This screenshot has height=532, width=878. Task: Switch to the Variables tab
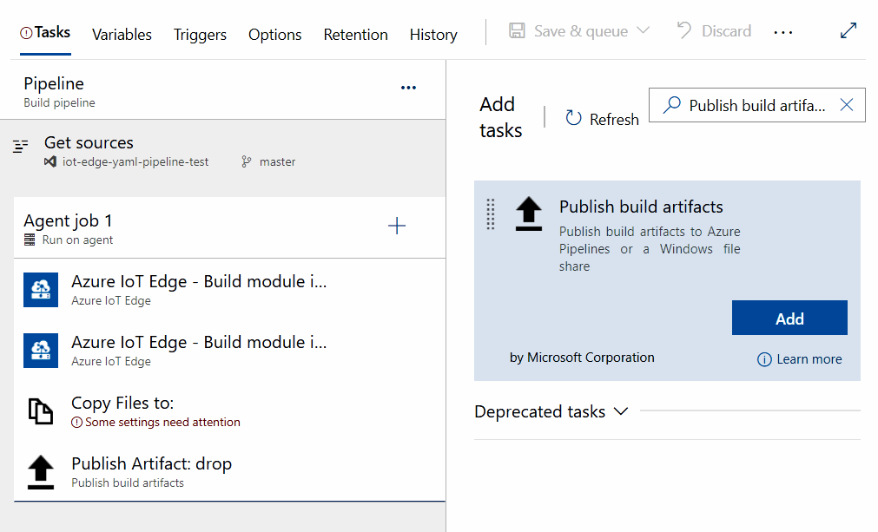pos(122,34)
